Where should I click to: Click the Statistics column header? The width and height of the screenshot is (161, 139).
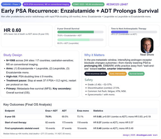pyautogui.click(x=98, y=111)
